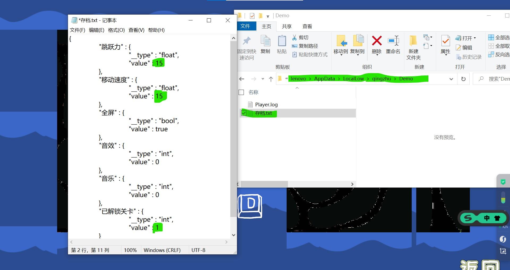This screenshot has height=270, width=510.
Task: Open the Recent locations dropdown arrow
Action: [263, 79]
